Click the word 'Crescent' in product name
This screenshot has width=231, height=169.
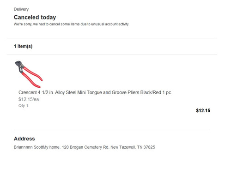pyautogui.click(x=28, y=92)
